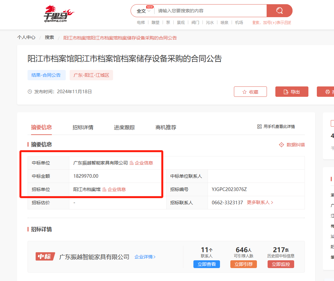Click the 646人 可引荐人脉 count
This screenshot has height=281, width=334.
tap(244, 250)
